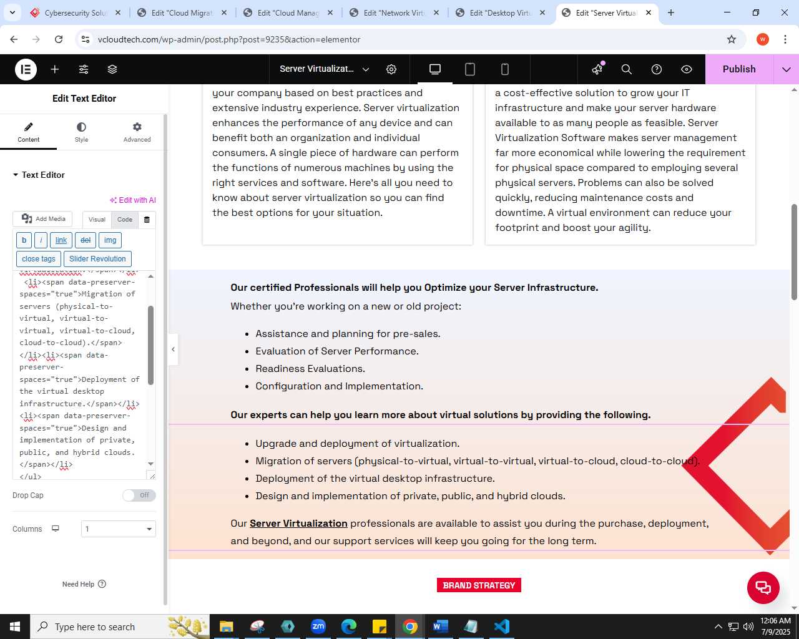
Task: Open Chrome profile avatar
Action: (x=763, y=39)
